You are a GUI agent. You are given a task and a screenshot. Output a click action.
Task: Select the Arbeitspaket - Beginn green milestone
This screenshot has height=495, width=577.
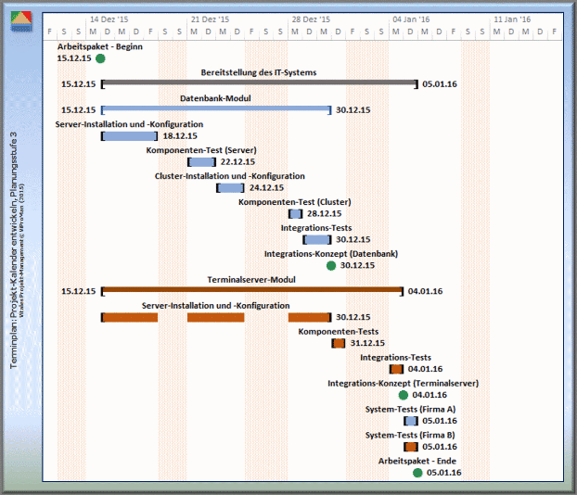click(x=100, y=58)
